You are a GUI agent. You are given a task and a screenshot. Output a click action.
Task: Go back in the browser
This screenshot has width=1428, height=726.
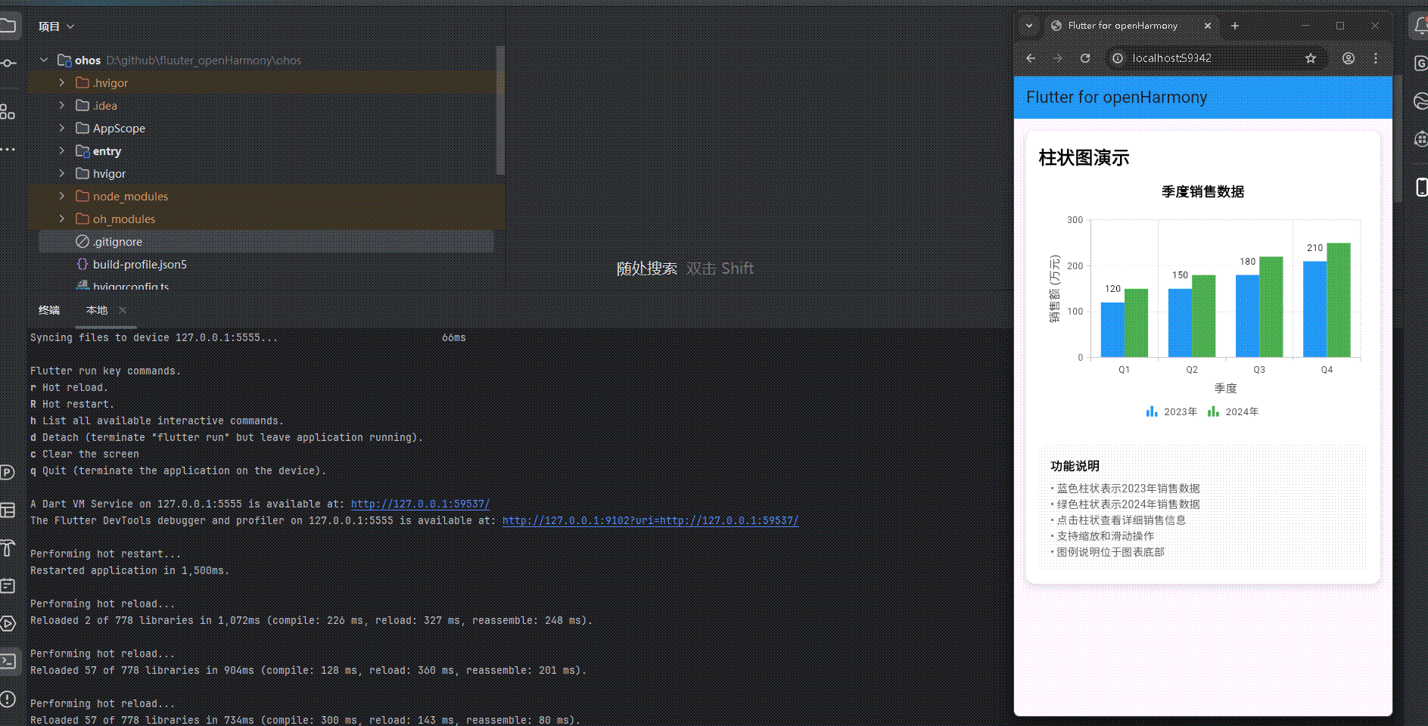(x=1031, y=58)
